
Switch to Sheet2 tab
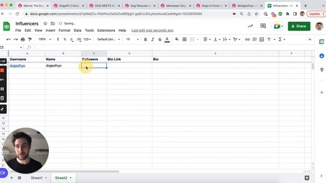63,178
